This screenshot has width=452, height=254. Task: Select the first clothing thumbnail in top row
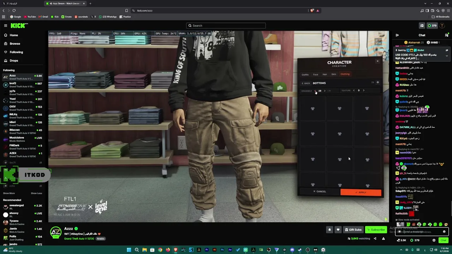(313, 109)
